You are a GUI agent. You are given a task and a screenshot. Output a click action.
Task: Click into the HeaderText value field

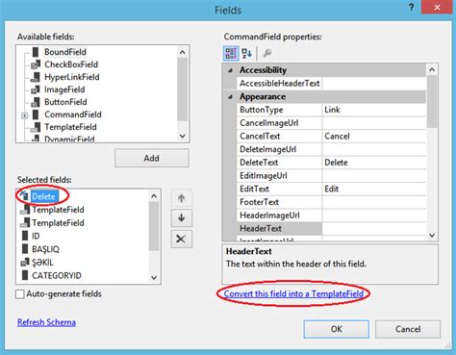point(374,229)
